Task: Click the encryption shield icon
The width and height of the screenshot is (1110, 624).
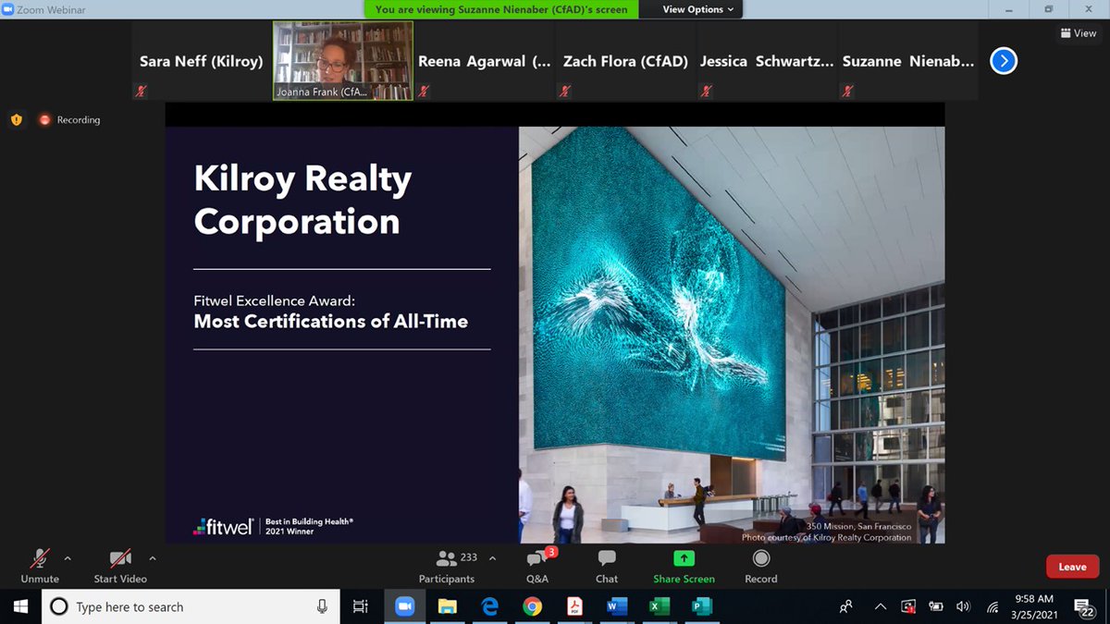Action: (17, 119)
